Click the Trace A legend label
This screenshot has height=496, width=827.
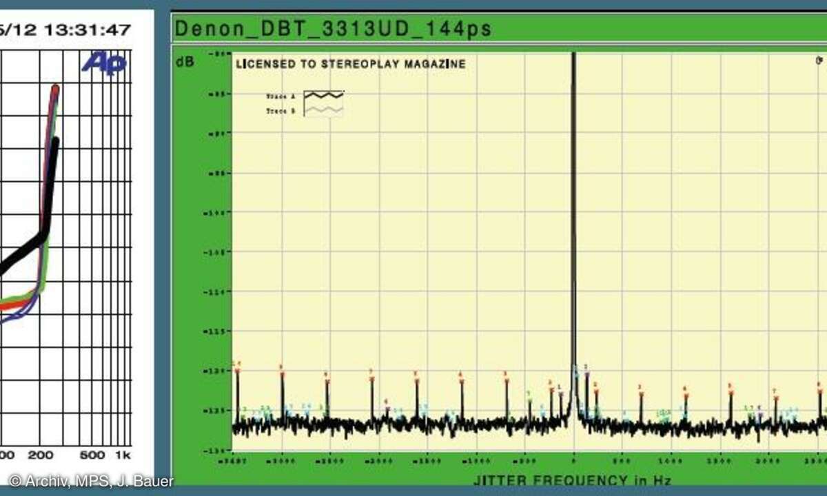(280, 96)
